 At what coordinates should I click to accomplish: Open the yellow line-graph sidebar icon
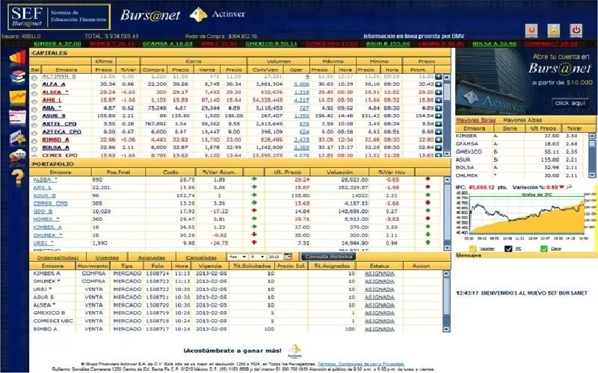click(17, 98)
